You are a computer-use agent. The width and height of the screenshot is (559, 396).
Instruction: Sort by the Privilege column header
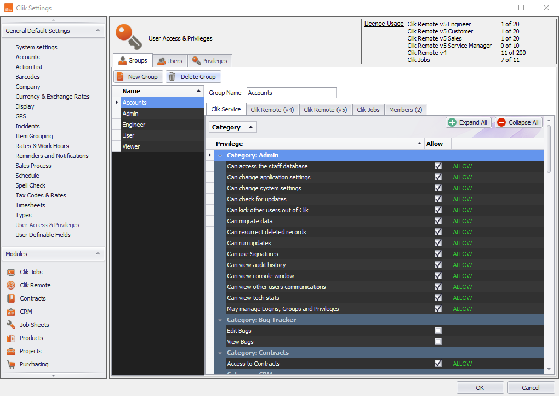319,144
